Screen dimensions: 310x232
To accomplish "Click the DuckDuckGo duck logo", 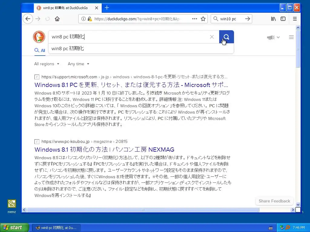I will pos(39,37).
